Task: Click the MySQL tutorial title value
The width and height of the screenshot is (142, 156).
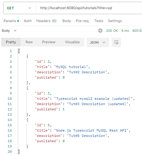Action: tap(71, 67)
